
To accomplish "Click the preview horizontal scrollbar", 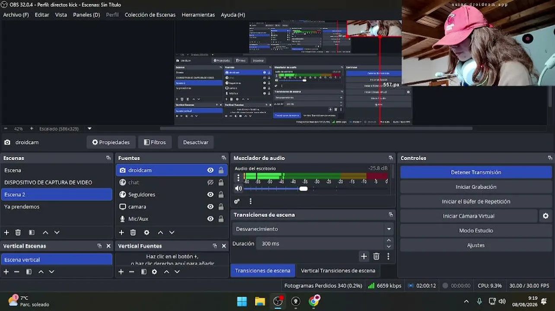I will point(316,128).
